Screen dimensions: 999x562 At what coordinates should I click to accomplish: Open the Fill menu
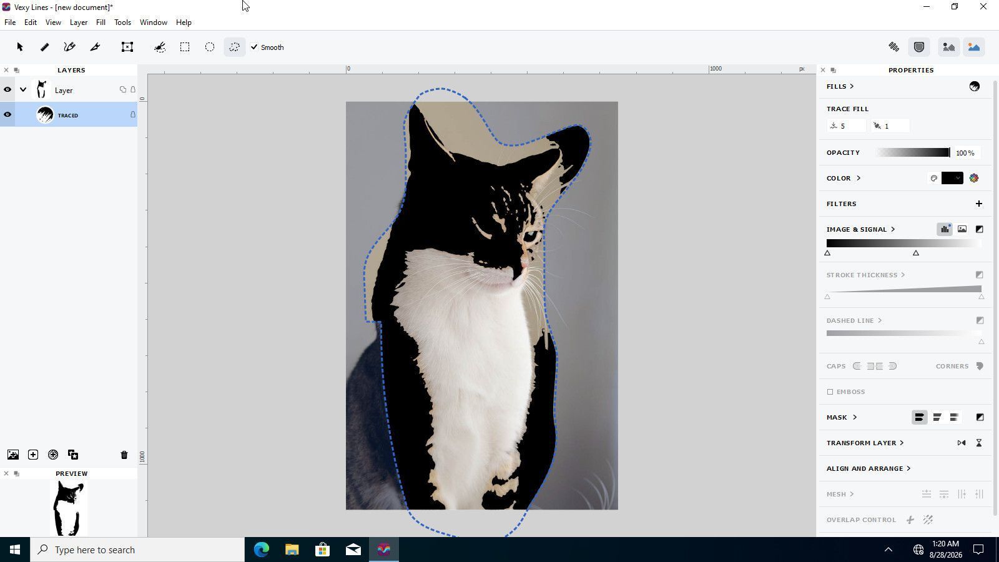pyautogui.click(x=101, y=22)
